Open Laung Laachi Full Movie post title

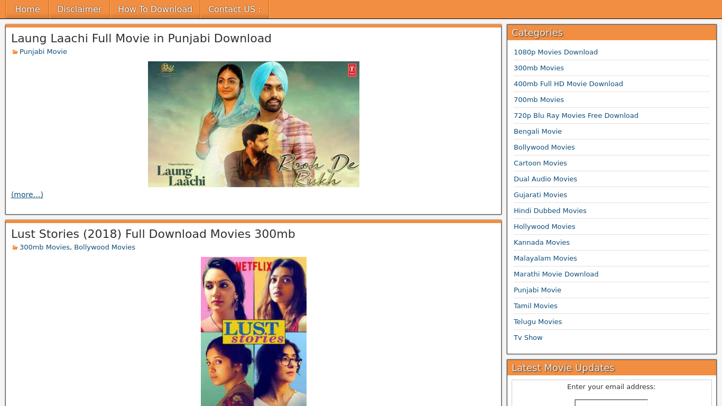tap(141, 38)
